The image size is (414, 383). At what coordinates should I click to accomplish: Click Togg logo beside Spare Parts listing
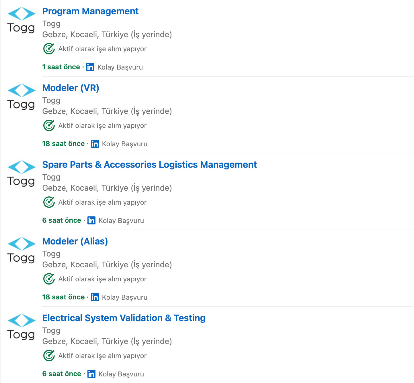coord(21,174)
